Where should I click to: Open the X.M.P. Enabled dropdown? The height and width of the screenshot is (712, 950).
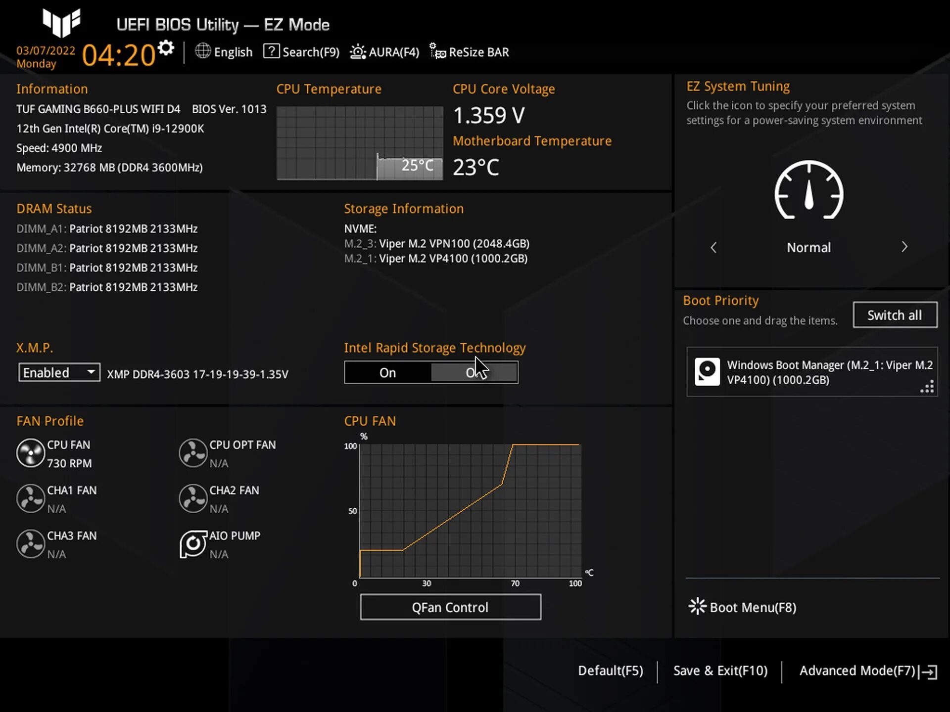point(59,372)
